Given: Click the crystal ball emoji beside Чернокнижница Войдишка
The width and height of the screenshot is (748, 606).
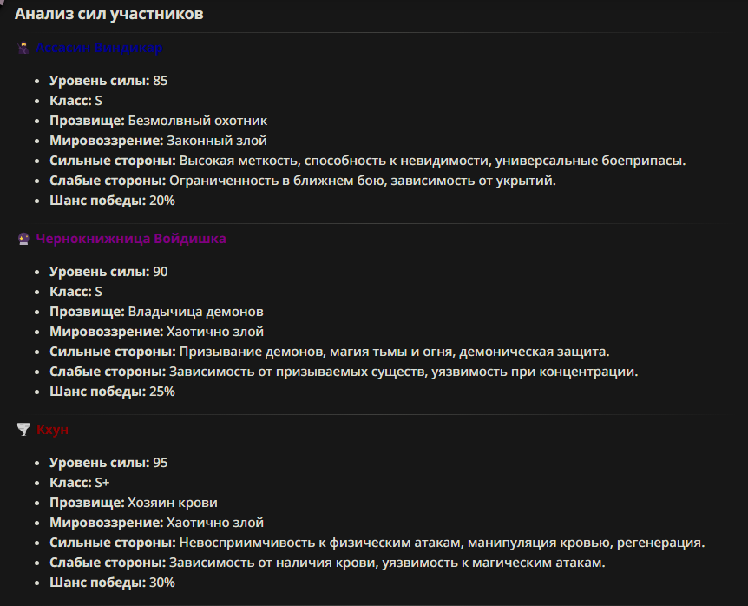Looking at the screenshot, I should coord(23,239).
